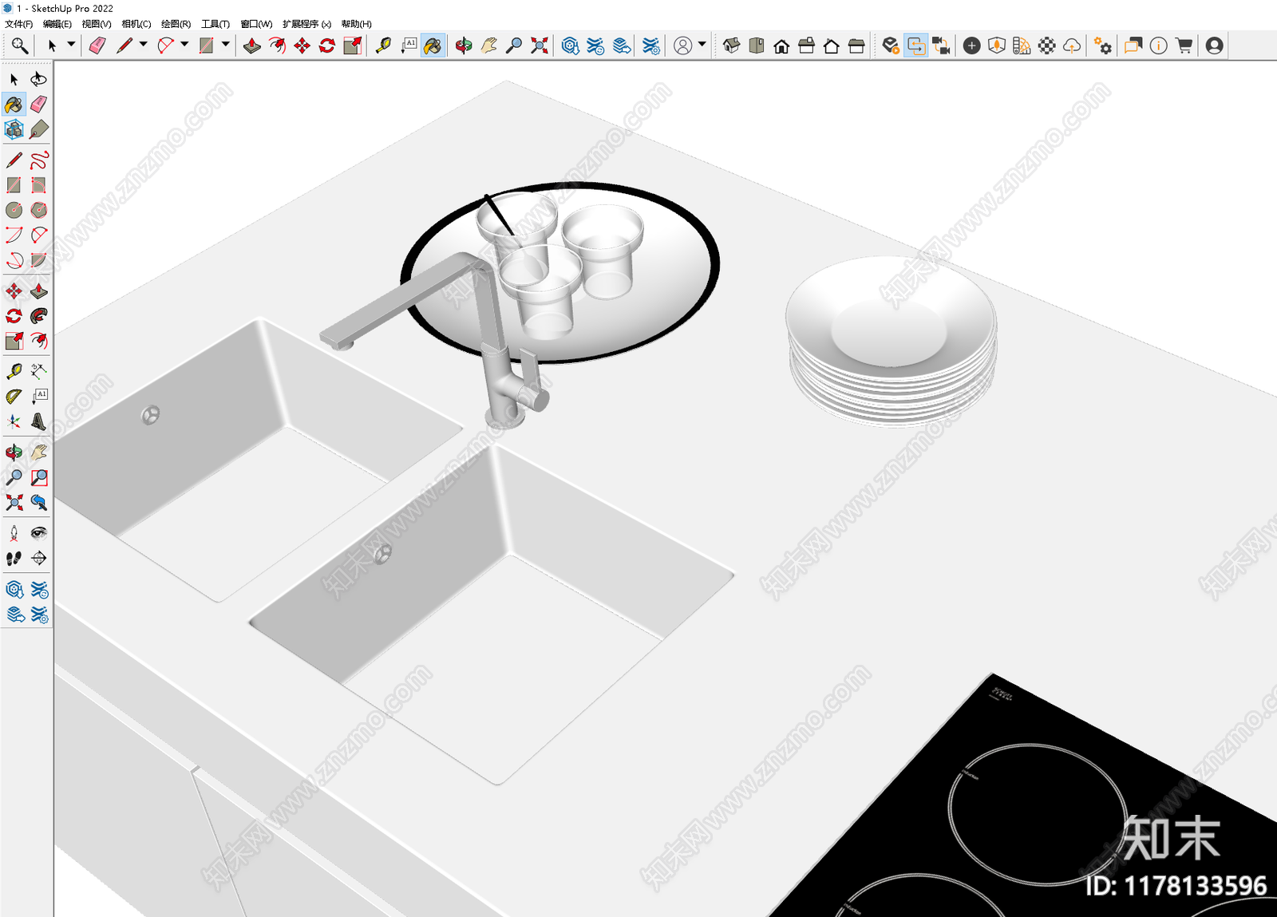Viewport: 1277px width, 917px height.
Task: Click the Make Component icon in left toolbar
Action: click(14, 129)
